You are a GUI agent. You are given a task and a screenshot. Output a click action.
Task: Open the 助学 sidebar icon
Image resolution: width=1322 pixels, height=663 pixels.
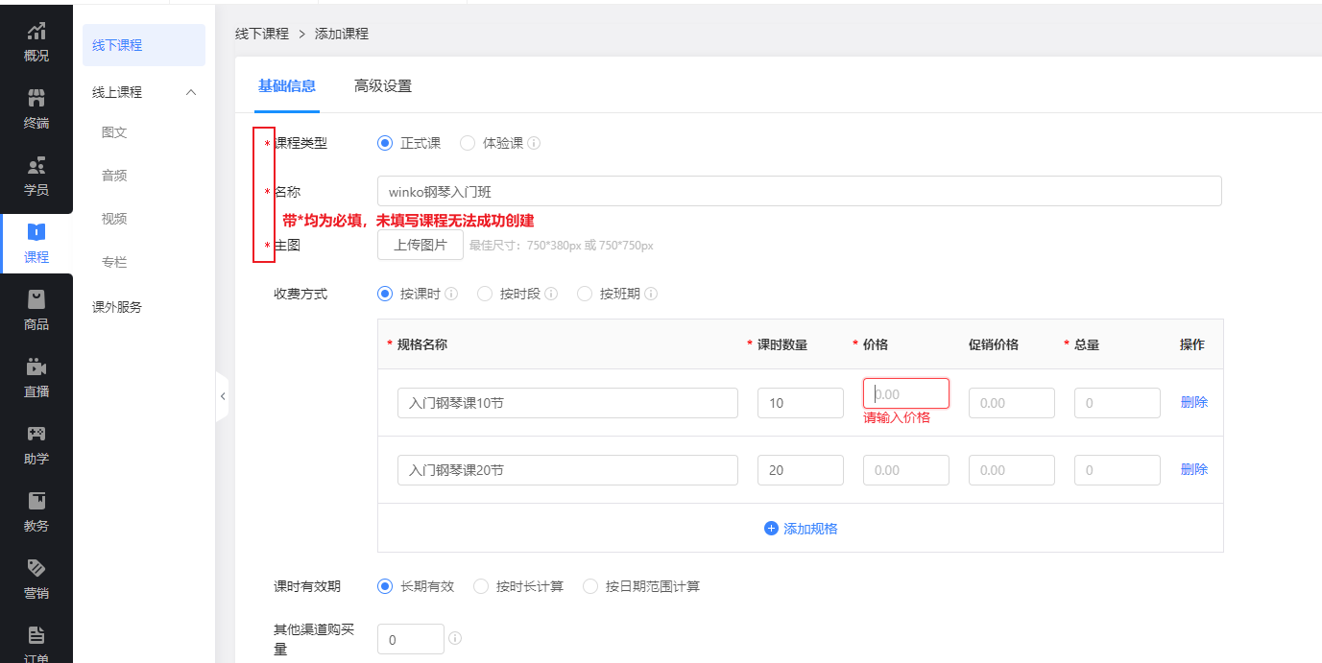[x=36, y=435]
